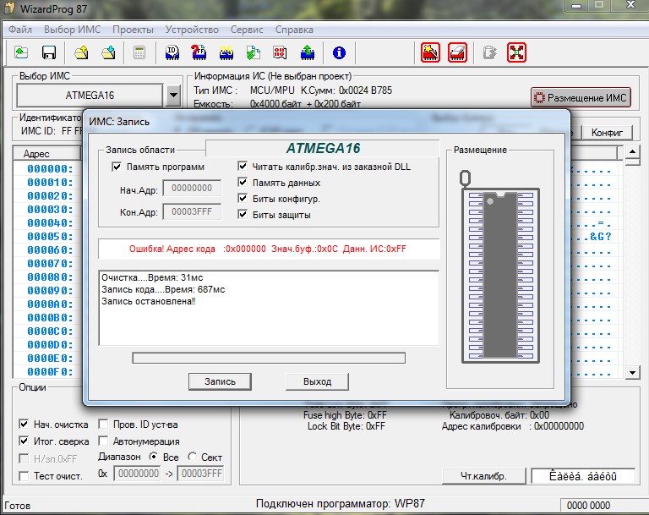The width and height of the screenshot is (649, 515).
Task: Click the yellow folder open project icon
Action: coord(81,52)
